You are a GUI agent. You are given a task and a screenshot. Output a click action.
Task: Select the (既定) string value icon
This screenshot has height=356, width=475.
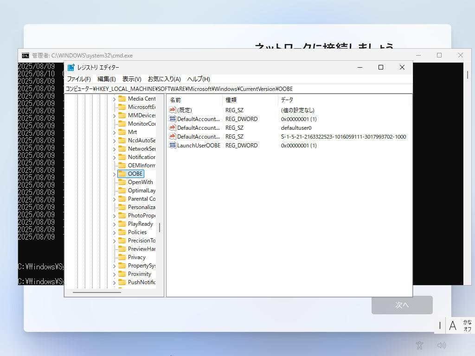[x=173, y=110]
